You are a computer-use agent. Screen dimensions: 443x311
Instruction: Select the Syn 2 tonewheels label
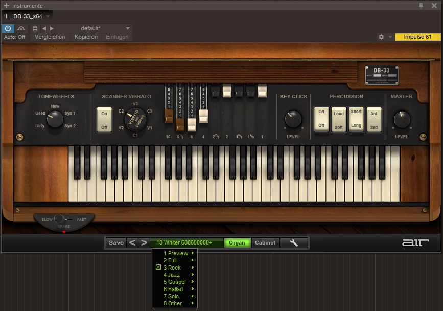(70, 126)
